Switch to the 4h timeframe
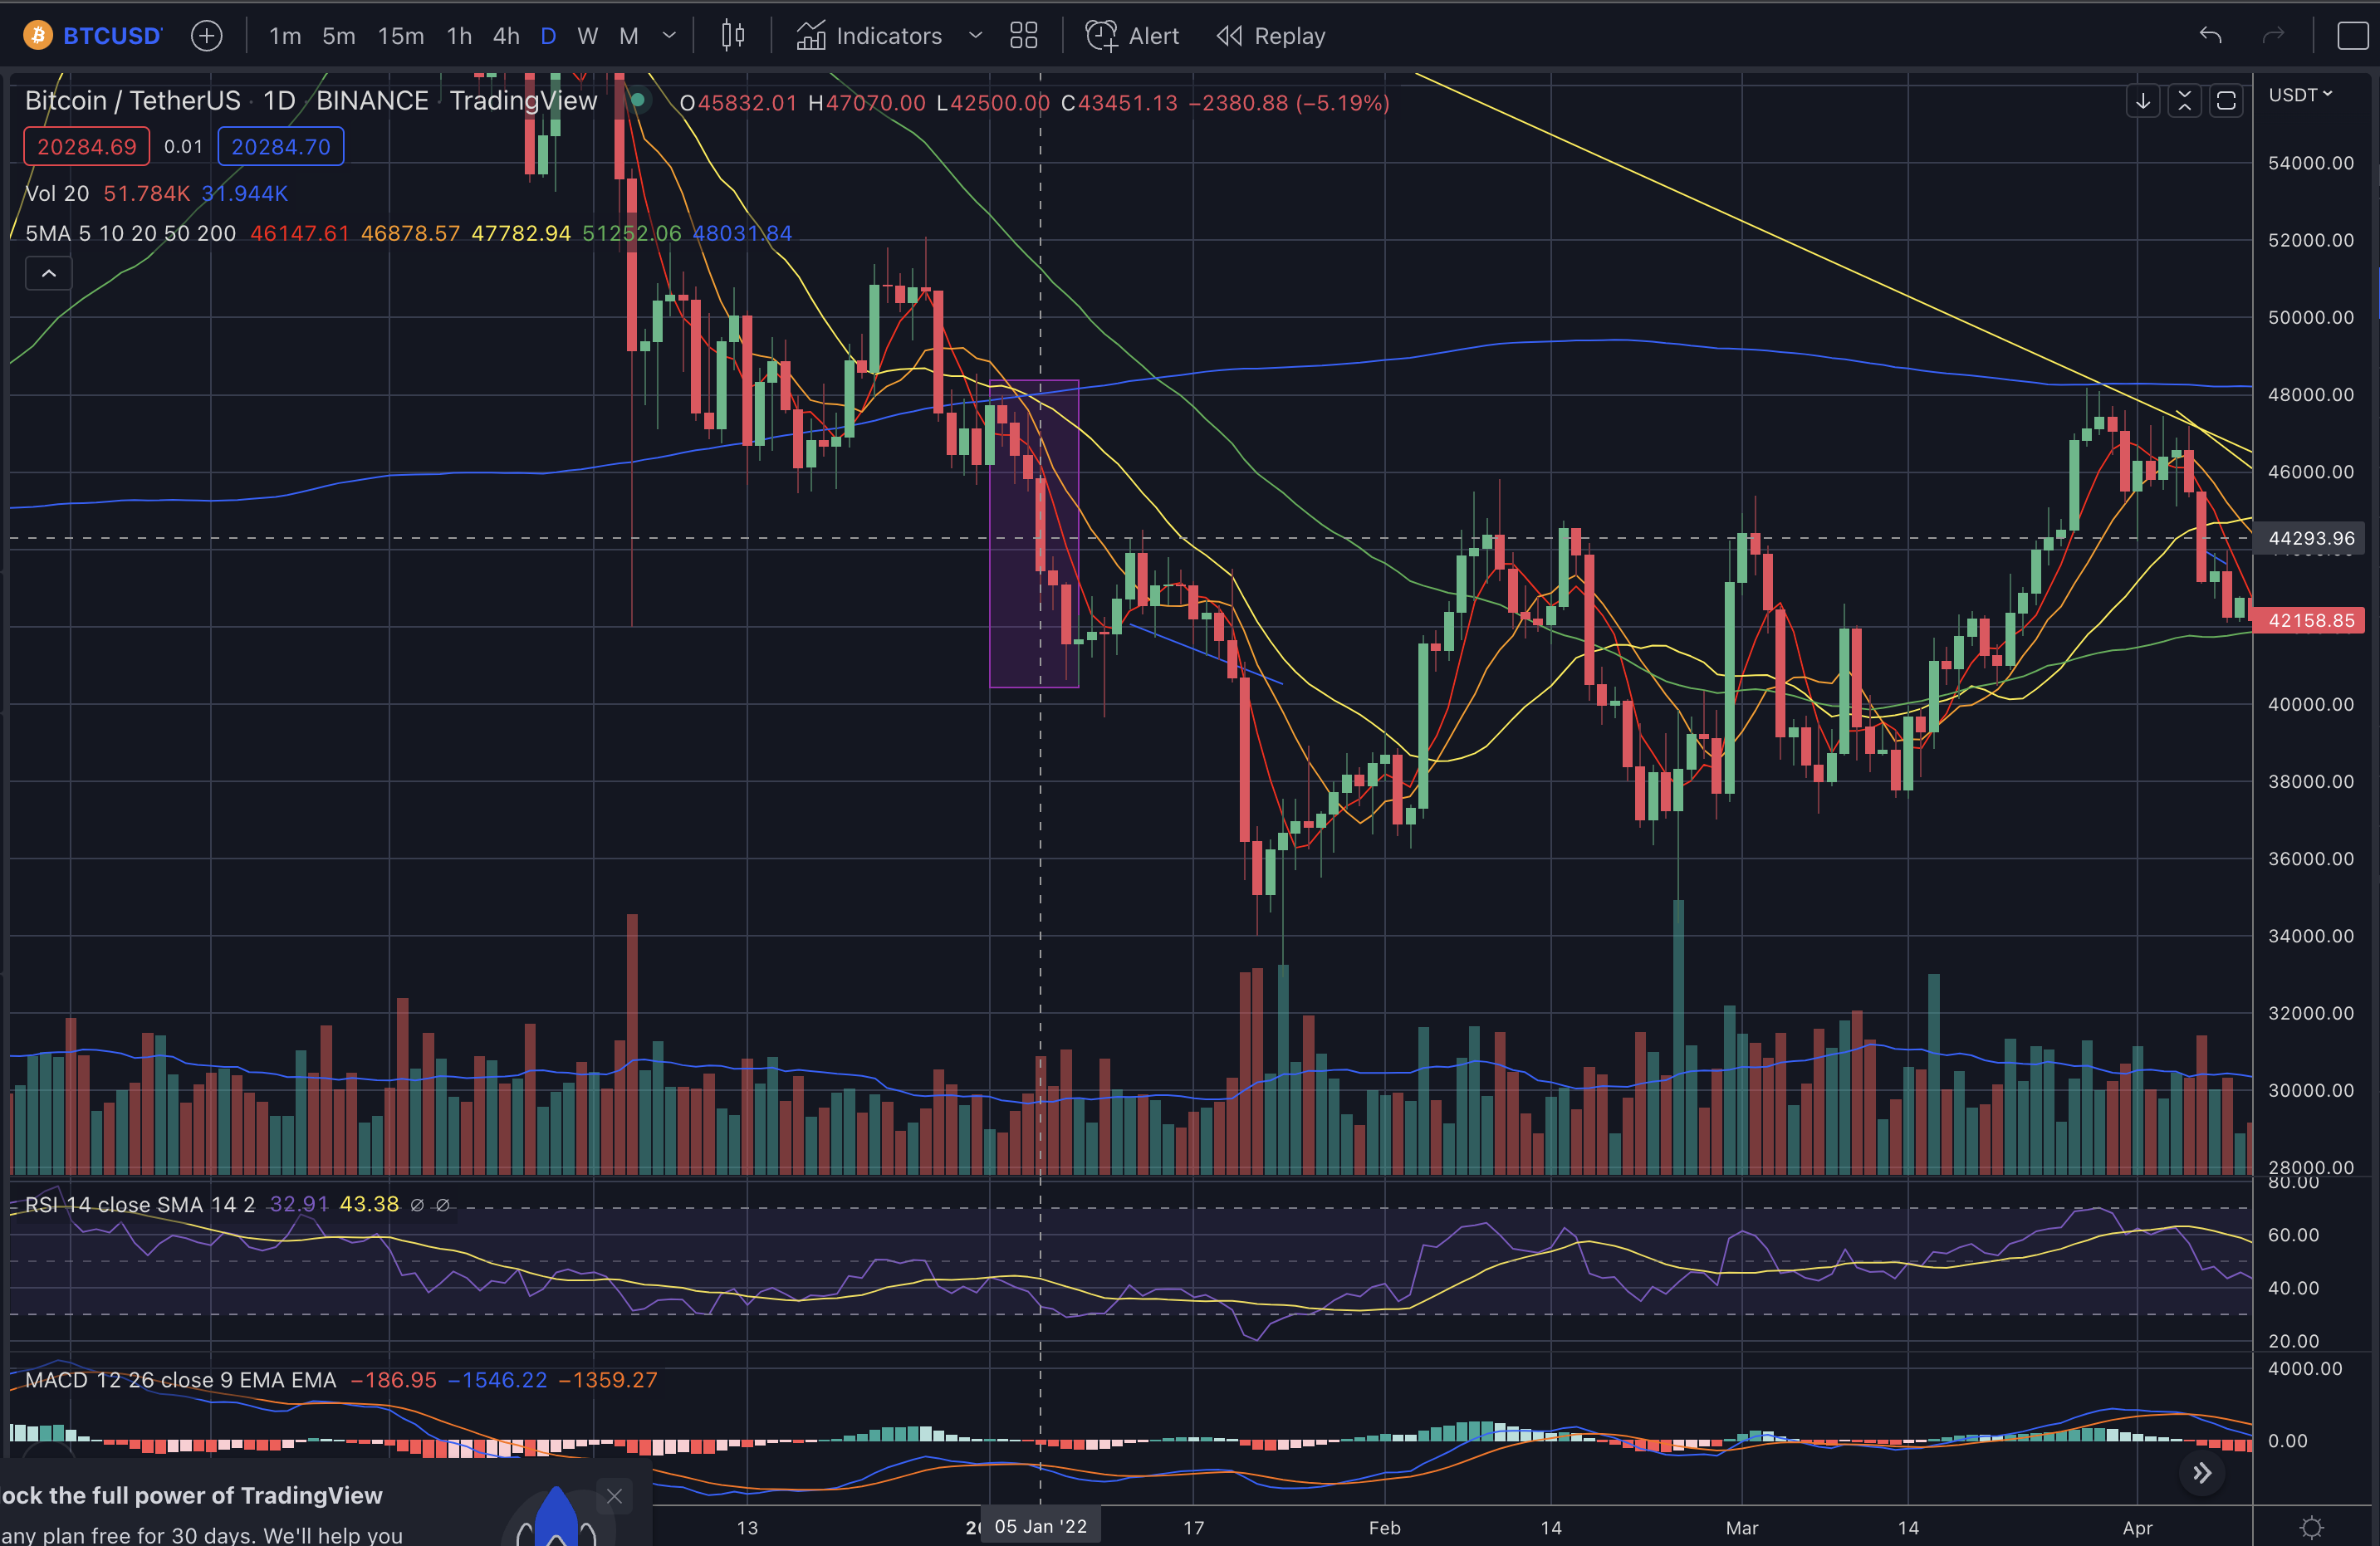2380x1546 pixels. (506, 36)
